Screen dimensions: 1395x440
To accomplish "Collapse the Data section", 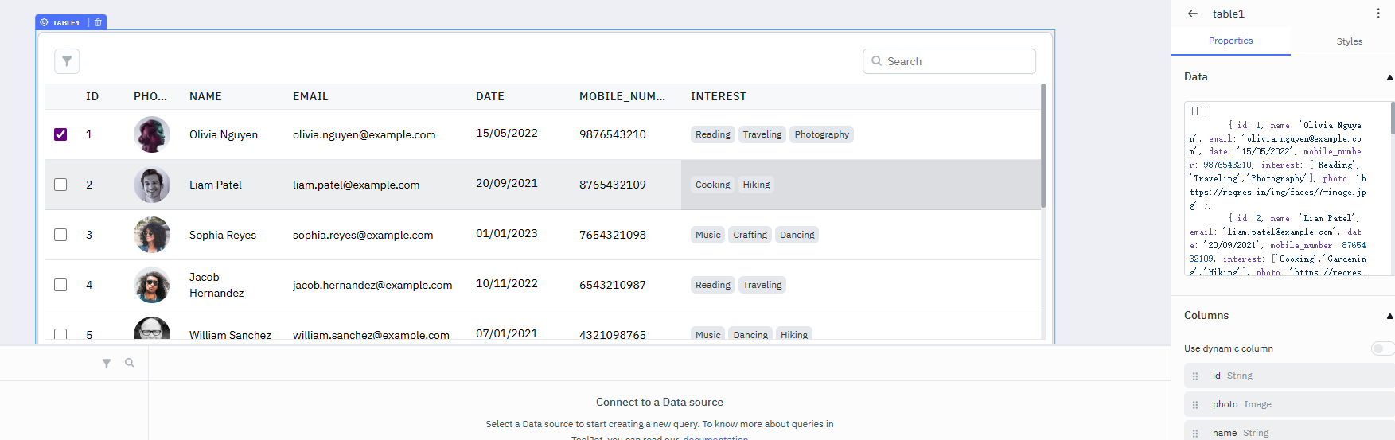I will click(x=1389, y=77).
